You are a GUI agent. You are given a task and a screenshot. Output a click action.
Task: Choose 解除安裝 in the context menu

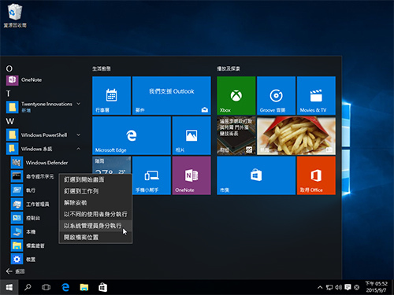[x=95, y=203]
